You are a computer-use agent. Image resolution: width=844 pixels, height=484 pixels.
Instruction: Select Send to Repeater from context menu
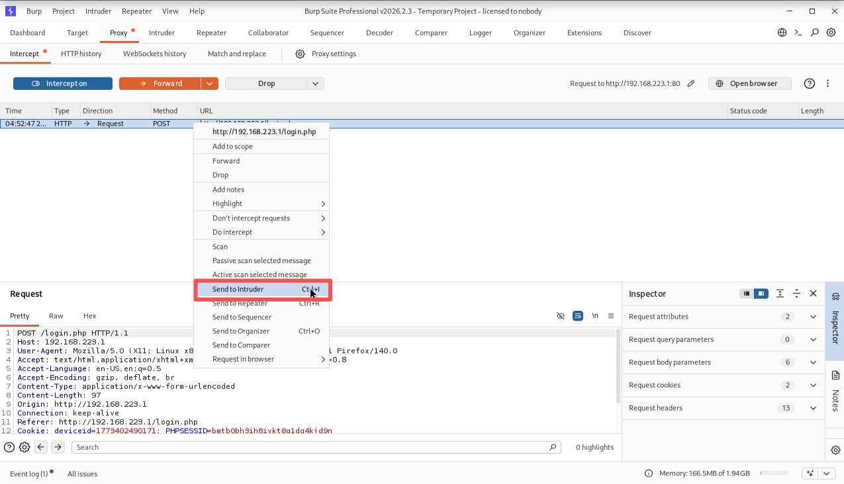point(240,303)
